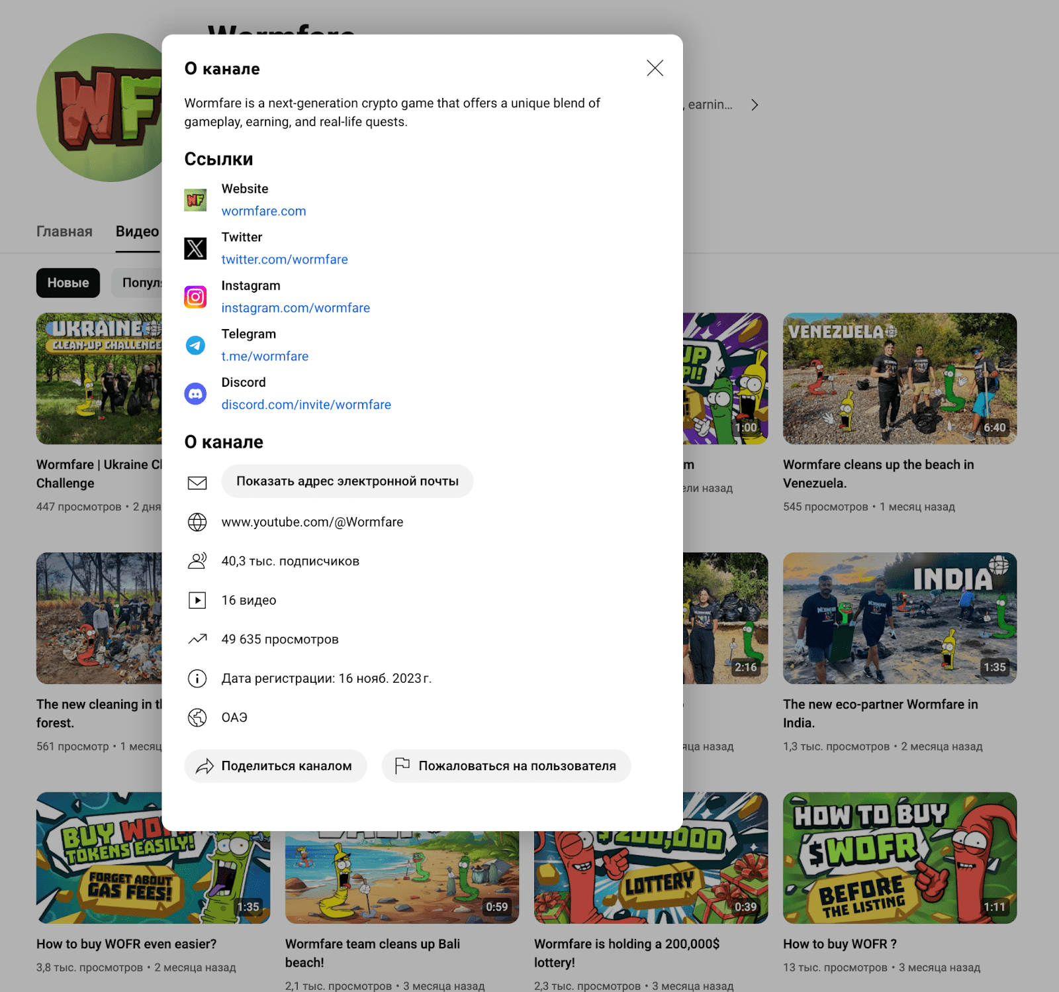The width and height of the screenshot is (1059, 992).
Task: Click the Instagram icon
Action: (x=195, y=297)
